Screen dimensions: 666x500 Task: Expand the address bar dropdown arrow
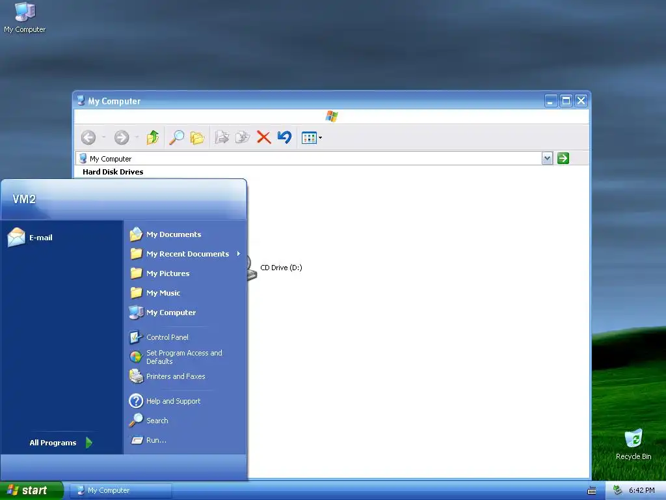[x=547, y=159]
